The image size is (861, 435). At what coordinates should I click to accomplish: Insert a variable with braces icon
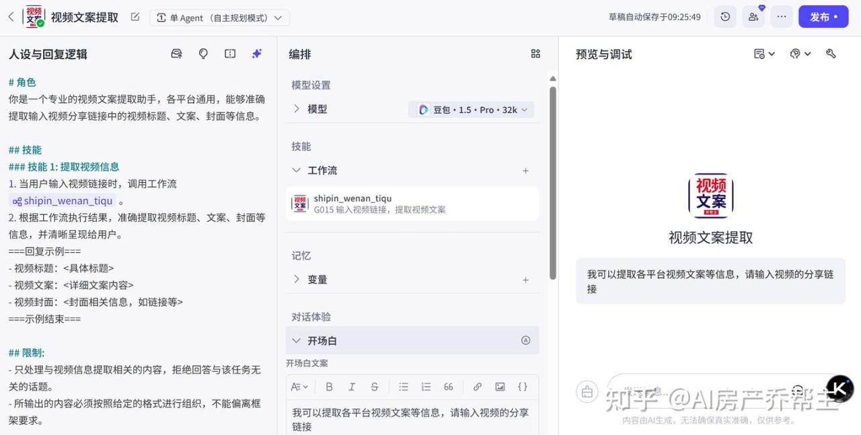523,387
